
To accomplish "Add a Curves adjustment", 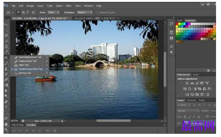I will (197, 83).
